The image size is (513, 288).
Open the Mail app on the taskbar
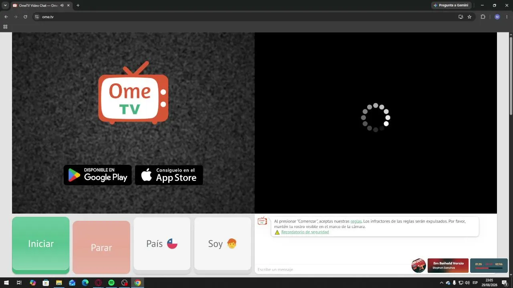[x=72, y=283]
